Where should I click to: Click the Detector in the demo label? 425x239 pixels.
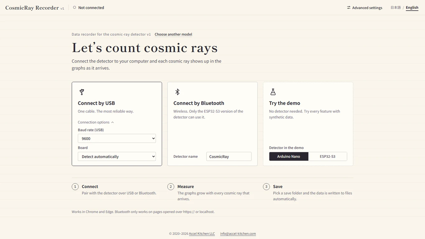point(286,148)
